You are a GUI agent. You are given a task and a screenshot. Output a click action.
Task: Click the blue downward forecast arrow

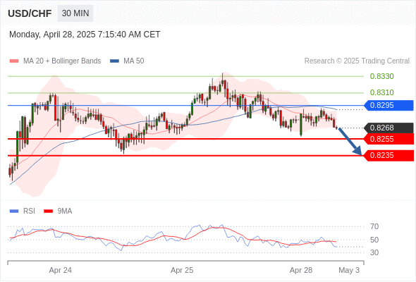pyautogui.click(x=350, y=142)
